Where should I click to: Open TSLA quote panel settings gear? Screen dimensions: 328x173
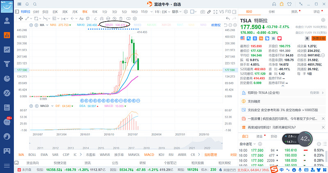323,20
